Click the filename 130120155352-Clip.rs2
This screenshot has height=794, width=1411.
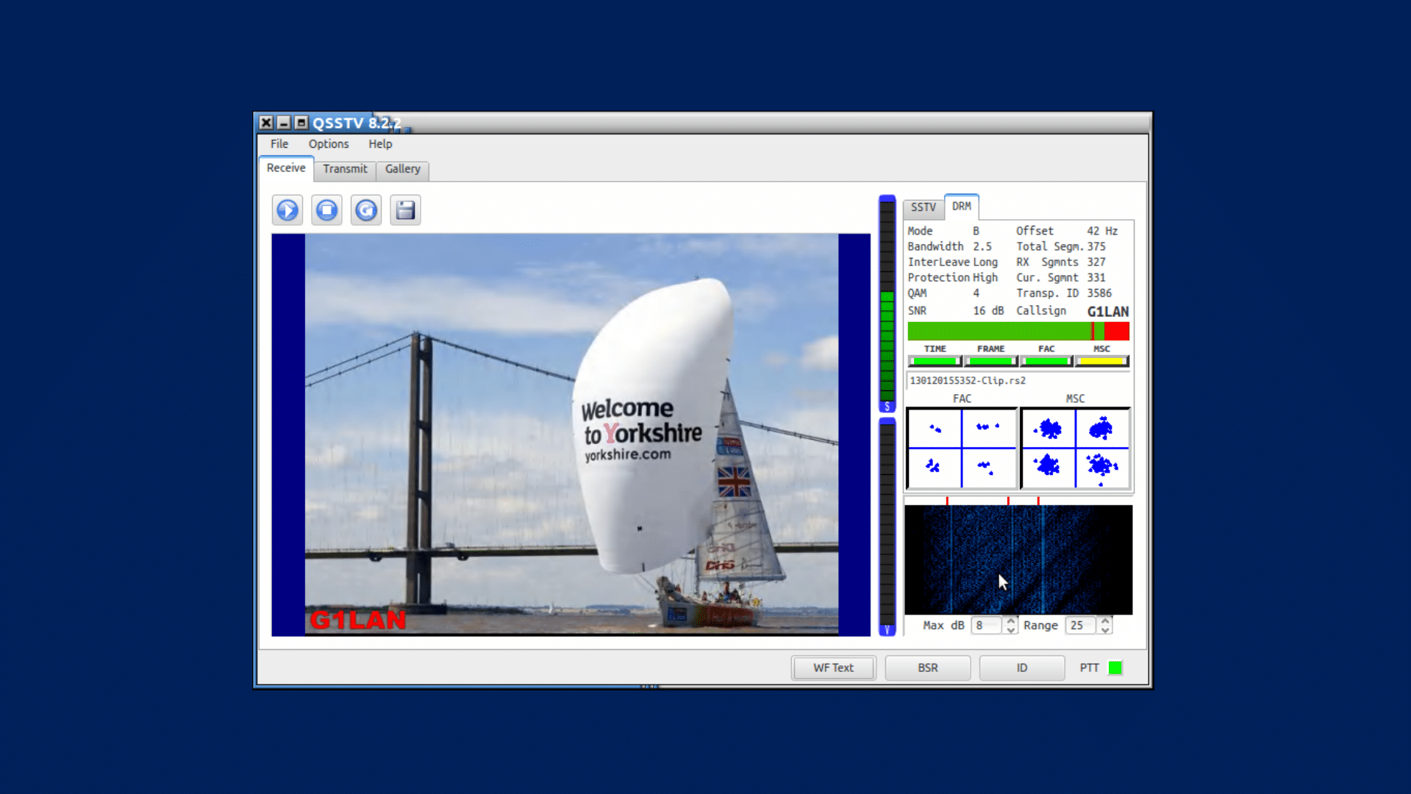968,381
